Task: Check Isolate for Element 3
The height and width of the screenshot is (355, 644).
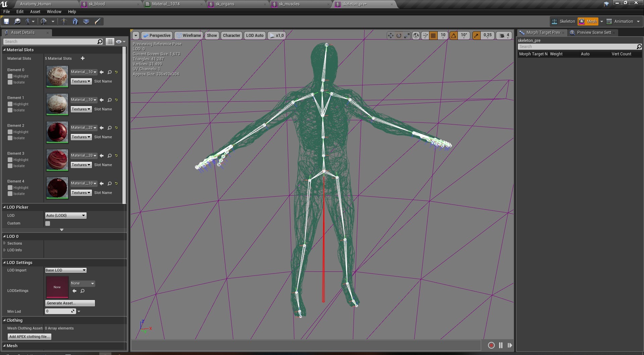Action: [x=10, y=166]
